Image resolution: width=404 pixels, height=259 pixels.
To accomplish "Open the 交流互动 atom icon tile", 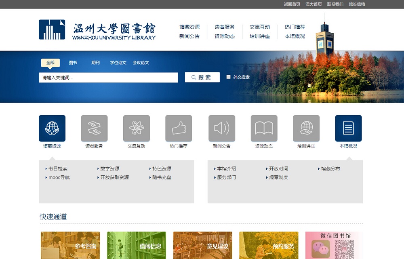I will (137, 128).
